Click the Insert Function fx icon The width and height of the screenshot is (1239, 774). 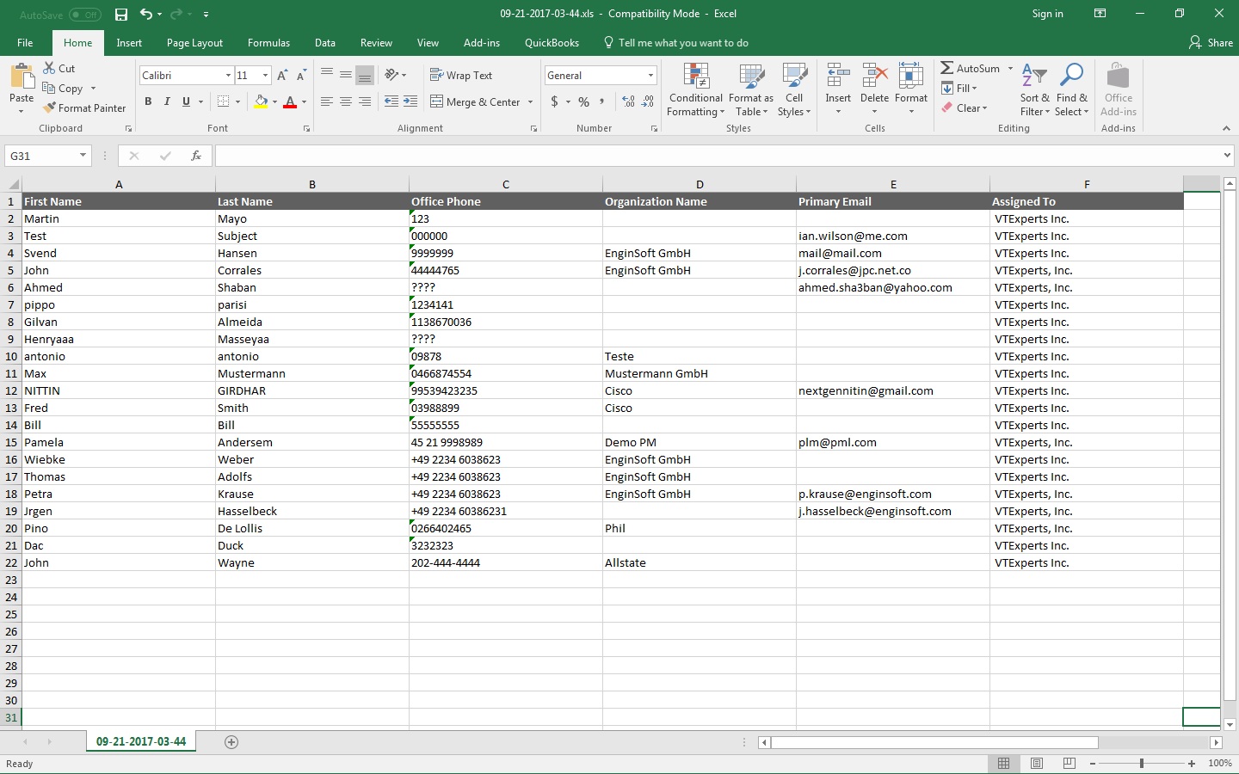196,156
